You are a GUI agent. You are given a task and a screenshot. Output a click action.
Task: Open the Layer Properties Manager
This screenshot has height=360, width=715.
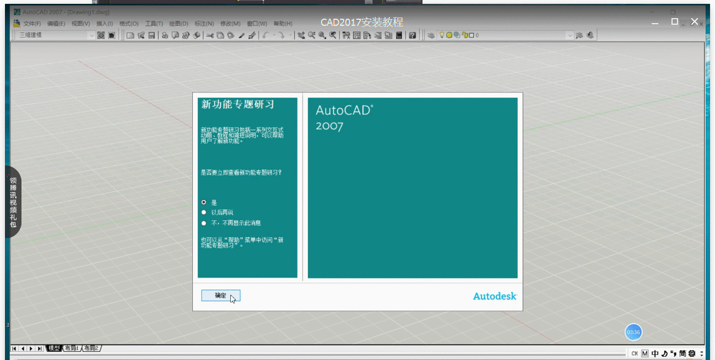[x=430, y=35]
